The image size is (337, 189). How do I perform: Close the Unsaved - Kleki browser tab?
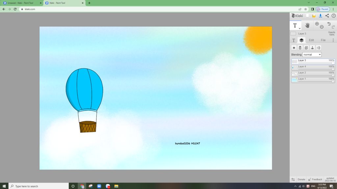[x=40, y=3]
